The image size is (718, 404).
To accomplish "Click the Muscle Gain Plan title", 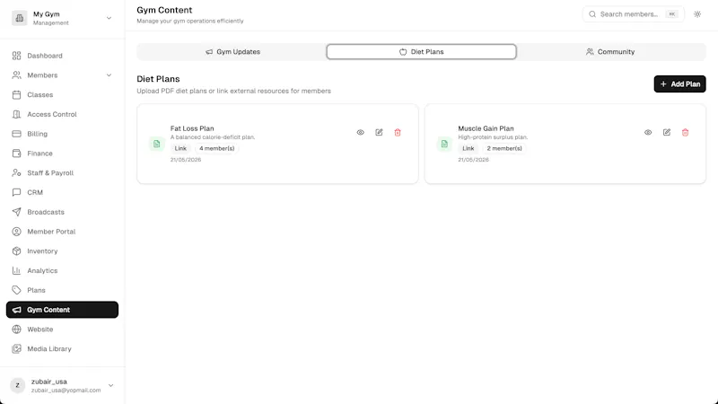I will [x=486, y=128].
